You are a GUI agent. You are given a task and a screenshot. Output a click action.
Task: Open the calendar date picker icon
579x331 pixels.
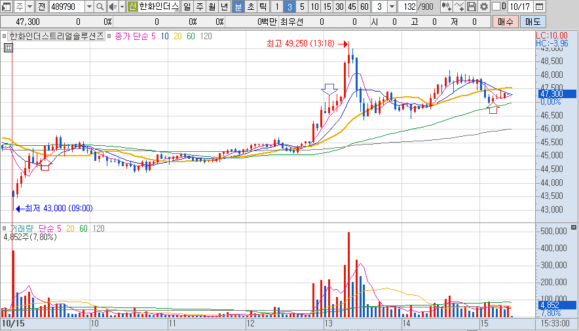(539, 7)
